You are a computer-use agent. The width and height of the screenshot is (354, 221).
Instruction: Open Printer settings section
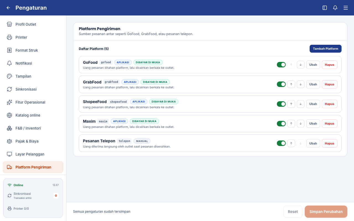pos(33,37)
